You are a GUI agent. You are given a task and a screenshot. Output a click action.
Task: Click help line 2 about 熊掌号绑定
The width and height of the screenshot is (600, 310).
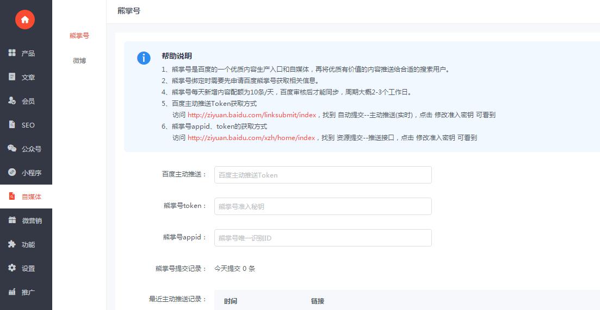240,81
